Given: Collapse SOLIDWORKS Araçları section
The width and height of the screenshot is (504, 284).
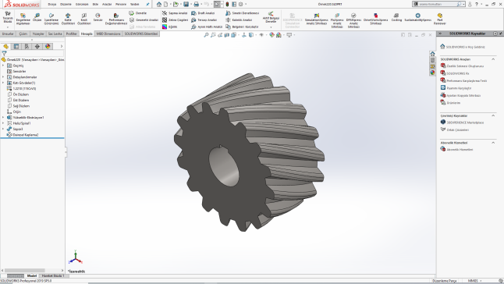Looking at the screenshot, I should [x=493, y=59].
